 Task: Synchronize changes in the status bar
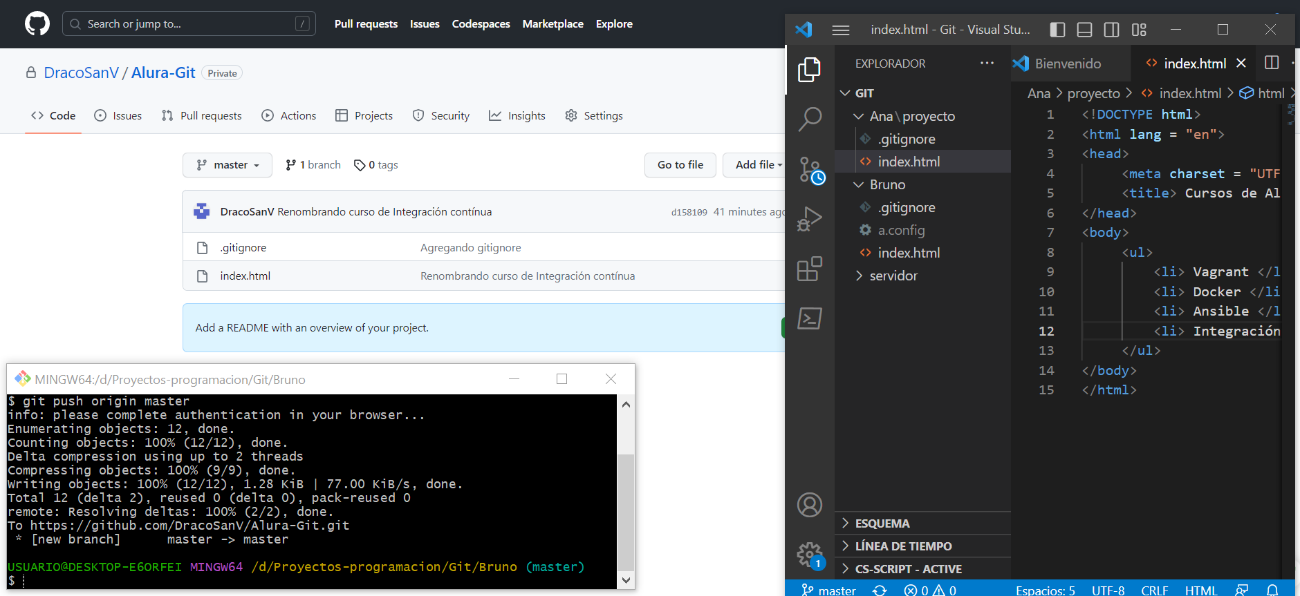coord(880,590)
